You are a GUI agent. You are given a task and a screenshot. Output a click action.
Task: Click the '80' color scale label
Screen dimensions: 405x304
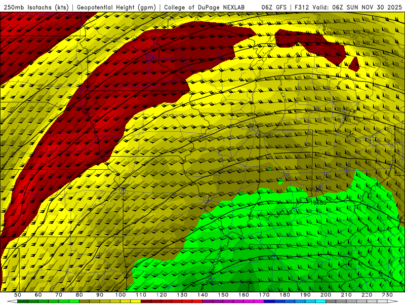pyautogui.click(x=79, y=295)
